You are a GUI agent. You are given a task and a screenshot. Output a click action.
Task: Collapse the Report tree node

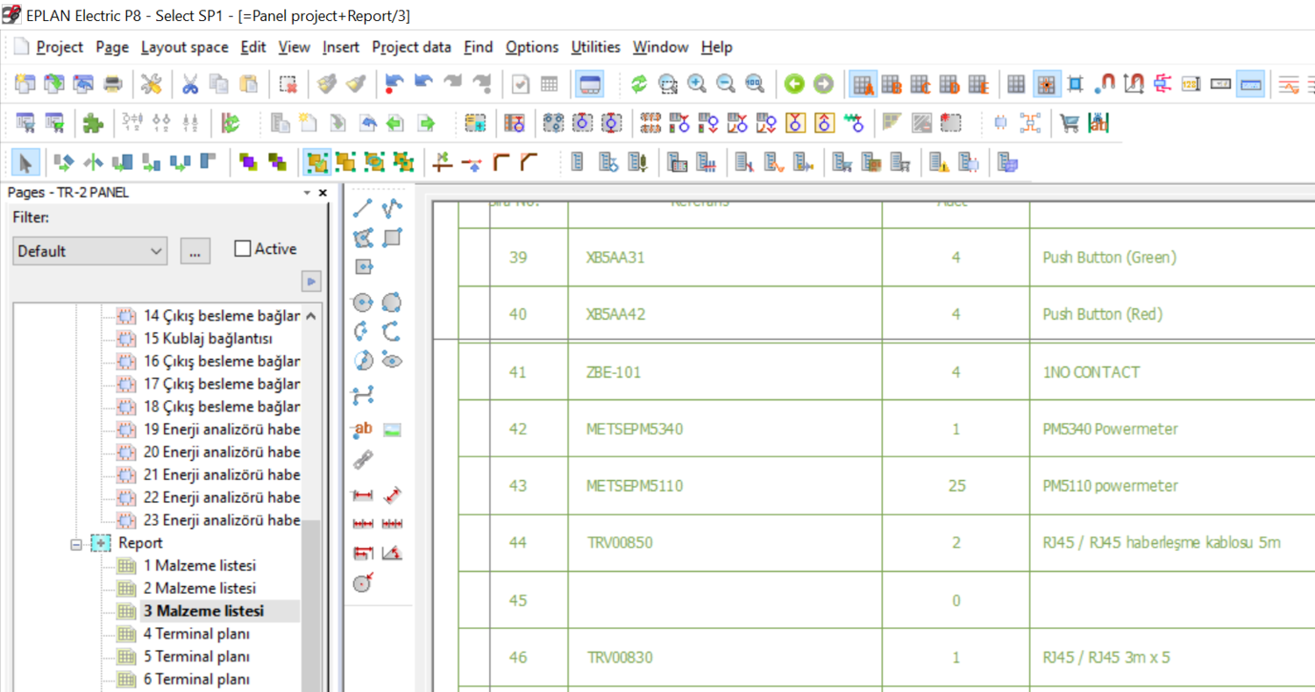(x=76, y=544)
